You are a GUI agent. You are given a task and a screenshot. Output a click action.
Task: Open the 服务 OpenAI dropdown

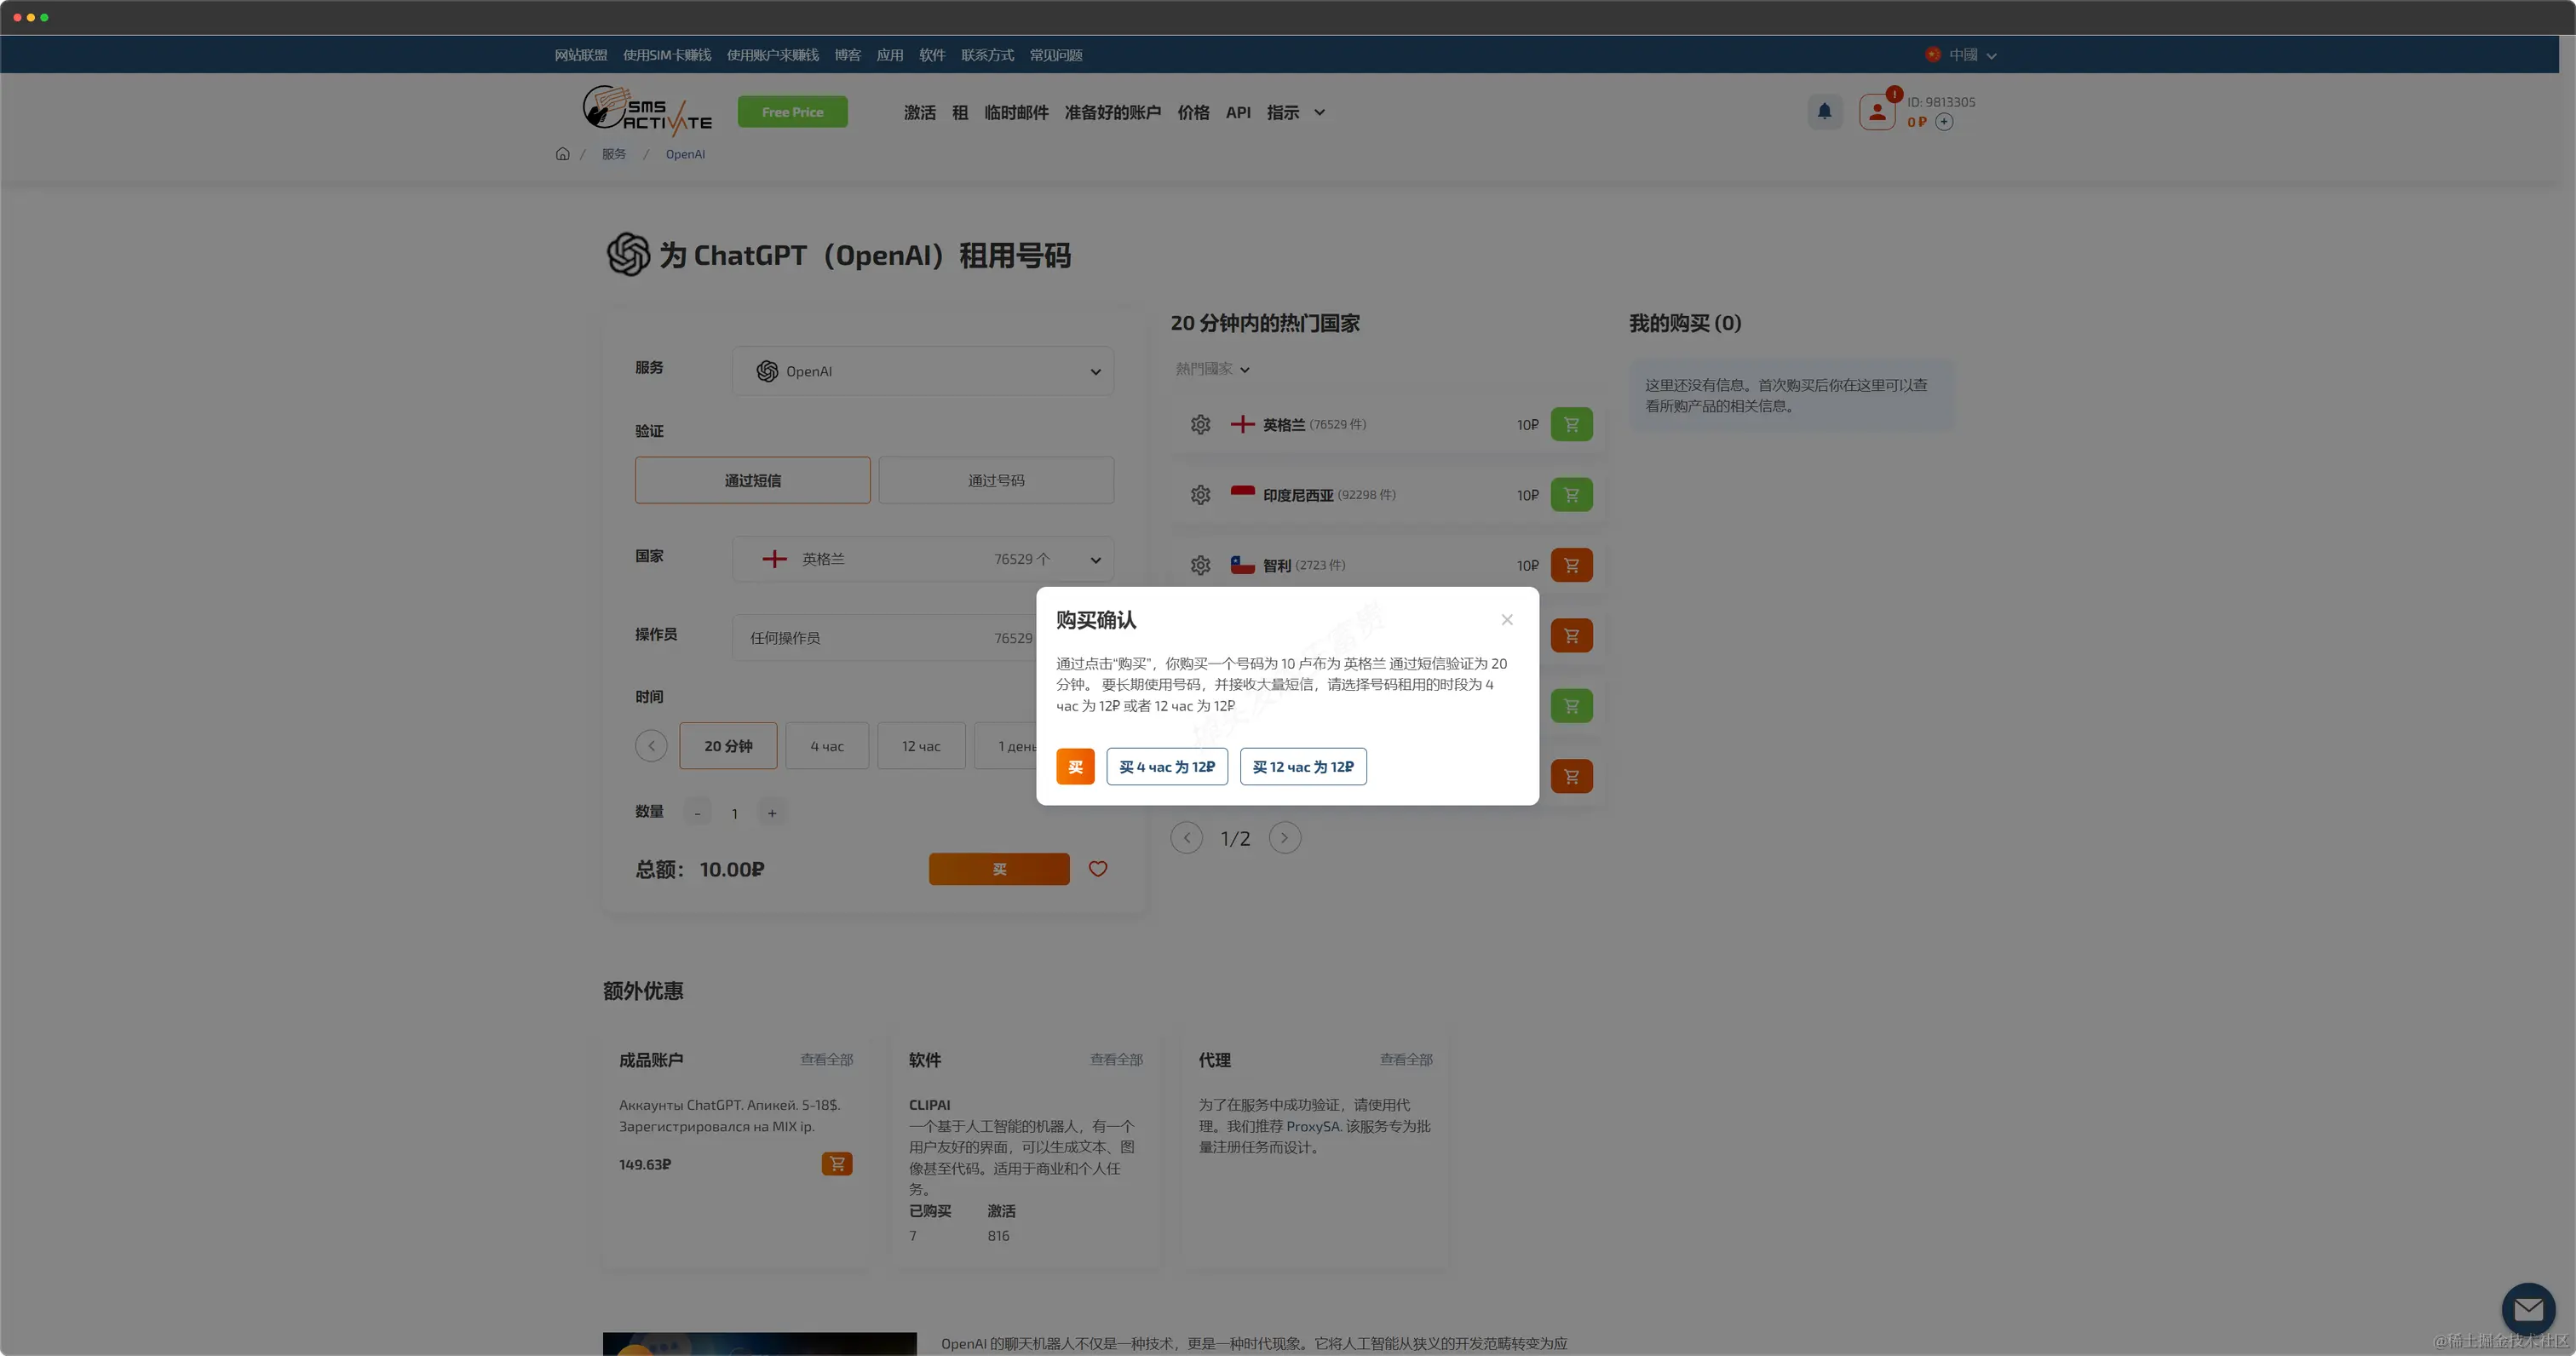[x=922, y=371]
